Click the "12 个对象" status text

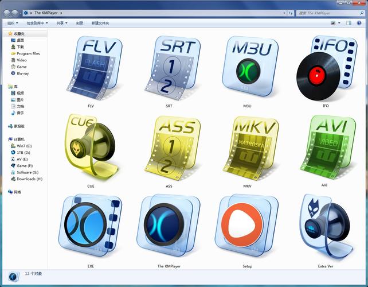pyautogui.click(x=33, y=274)
